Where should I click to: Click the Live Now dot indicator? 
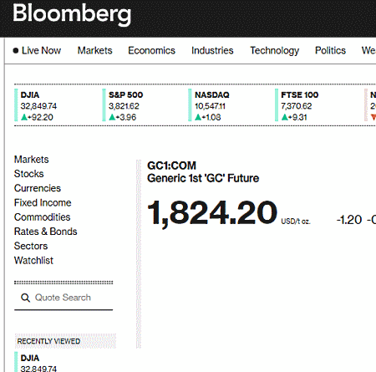click(x=16, y=50)
